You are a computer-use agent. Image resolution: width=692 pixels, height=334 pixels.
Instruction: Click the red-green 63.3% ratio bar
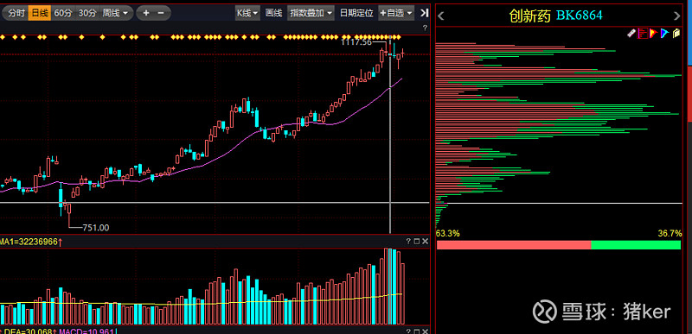coord(559,244)
